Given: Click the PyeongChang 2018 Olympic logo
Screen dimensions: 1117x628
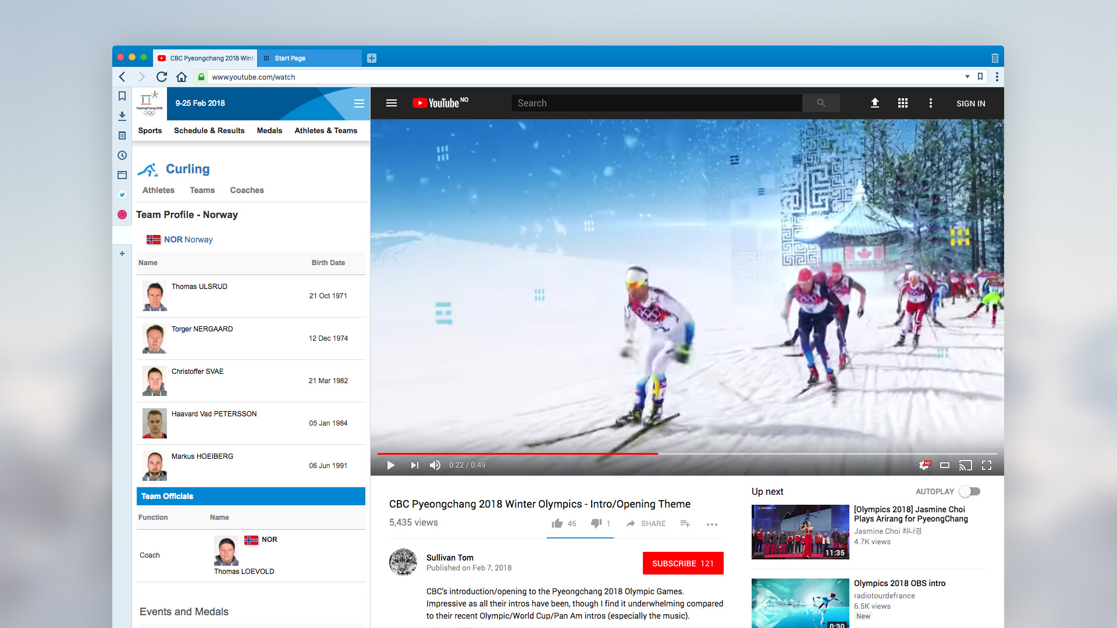Looking at the screenshot, I should (150, 104).
